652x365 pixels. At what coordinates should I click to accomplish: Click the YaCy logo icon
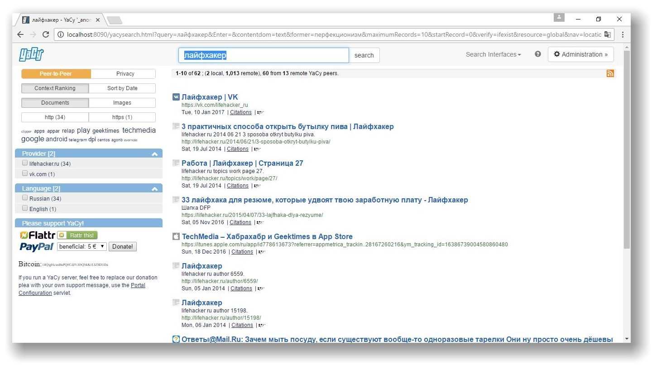tap(31, 54)
